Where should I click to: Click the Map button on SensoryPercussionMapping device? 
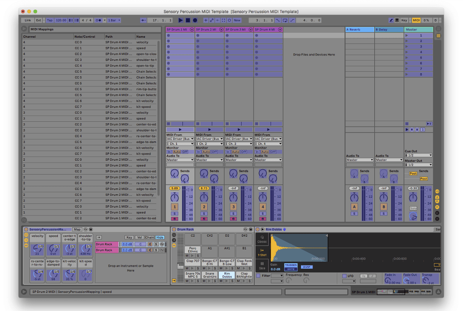click(77, 229)
